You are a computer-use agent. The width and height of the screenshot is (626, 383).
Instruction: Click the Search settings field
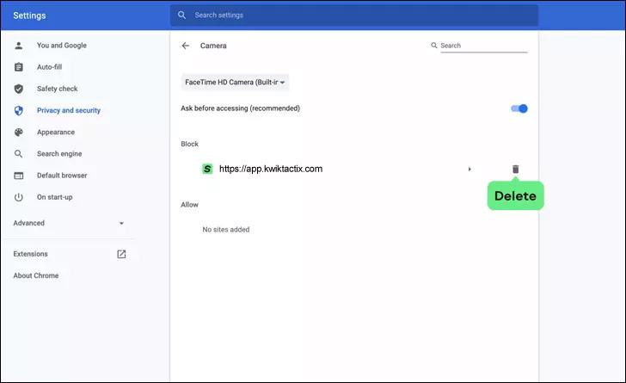[x=361, y=15]
